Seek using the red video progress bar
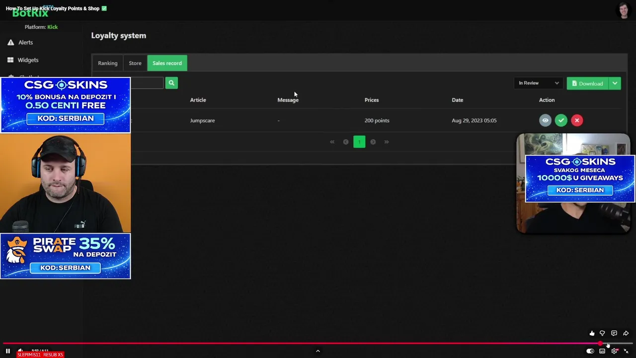 pyautogui.click(x=318, y=343)
